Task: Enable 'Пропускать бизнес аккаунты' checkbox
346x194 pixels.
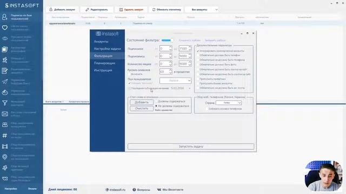Action: tap(198, 84)
